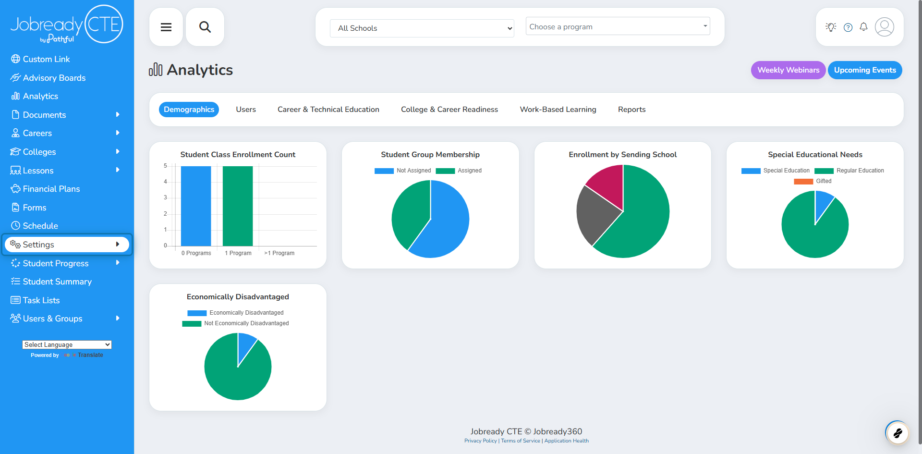Image resolution: width=922 pixels, height=454 pixels.
Task: Click the magnifying glass search icon
Action: pyautogui.click(x=205, y=27)
